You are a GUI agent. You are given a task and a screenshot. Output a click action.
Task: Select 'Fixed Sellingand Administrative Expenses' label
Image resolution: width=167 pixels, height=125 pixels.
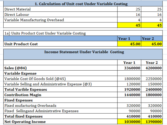point(60,111)
